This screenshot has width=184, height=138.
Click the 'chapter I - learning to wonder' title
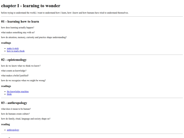(31, 6)
